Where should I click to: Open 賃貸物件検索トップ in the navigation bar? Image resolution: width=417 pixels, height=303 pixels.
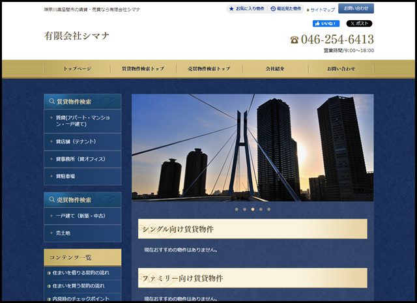143,68
